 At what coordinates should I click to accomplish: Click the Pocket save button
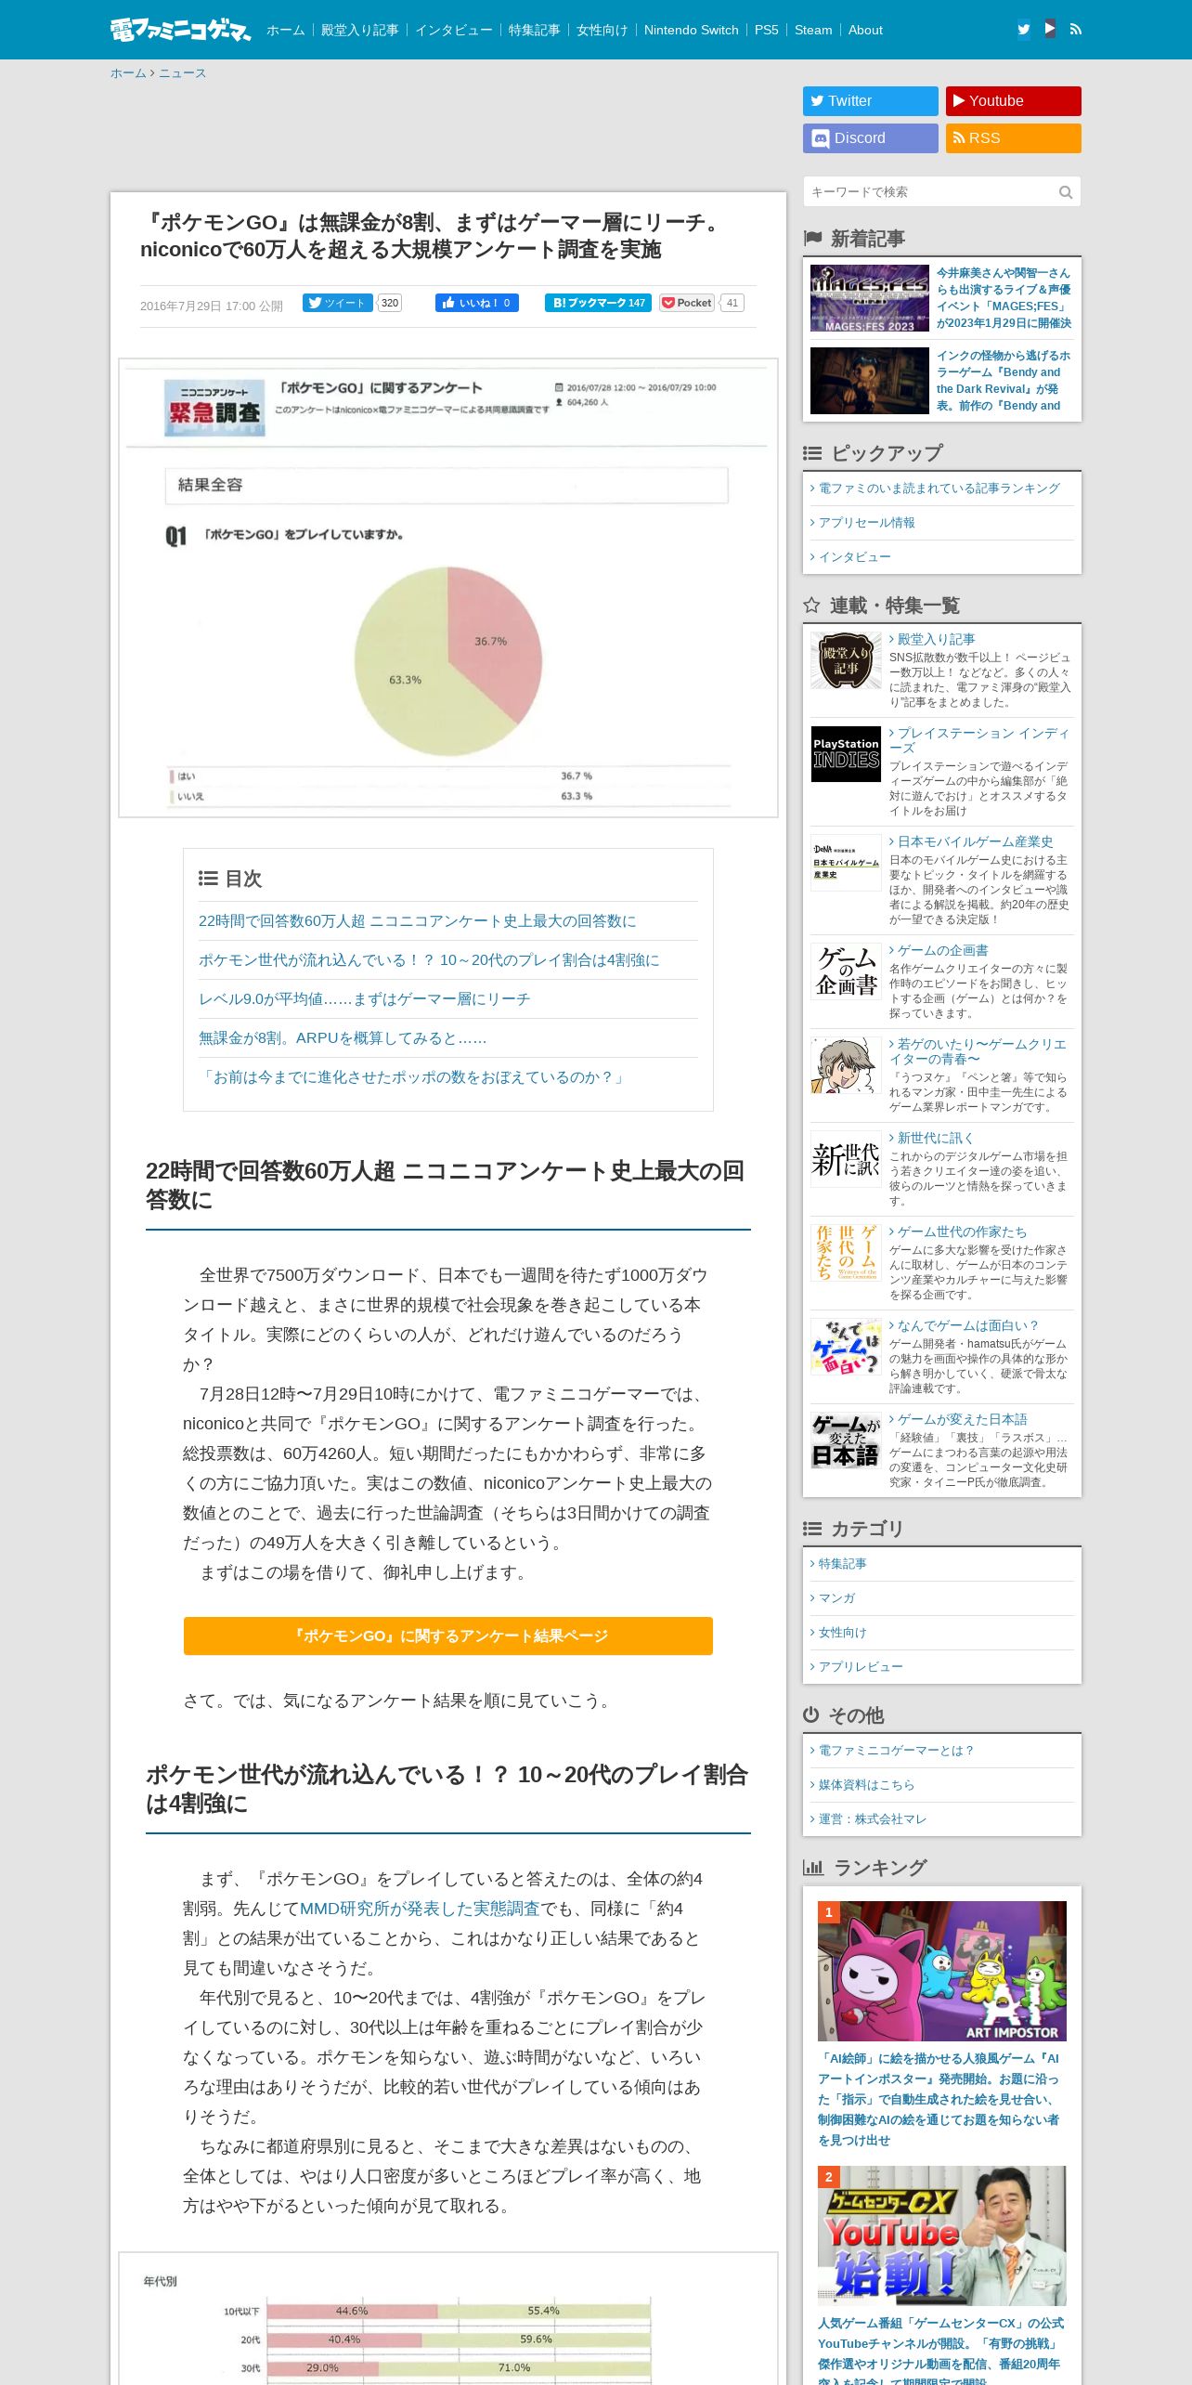687,303
